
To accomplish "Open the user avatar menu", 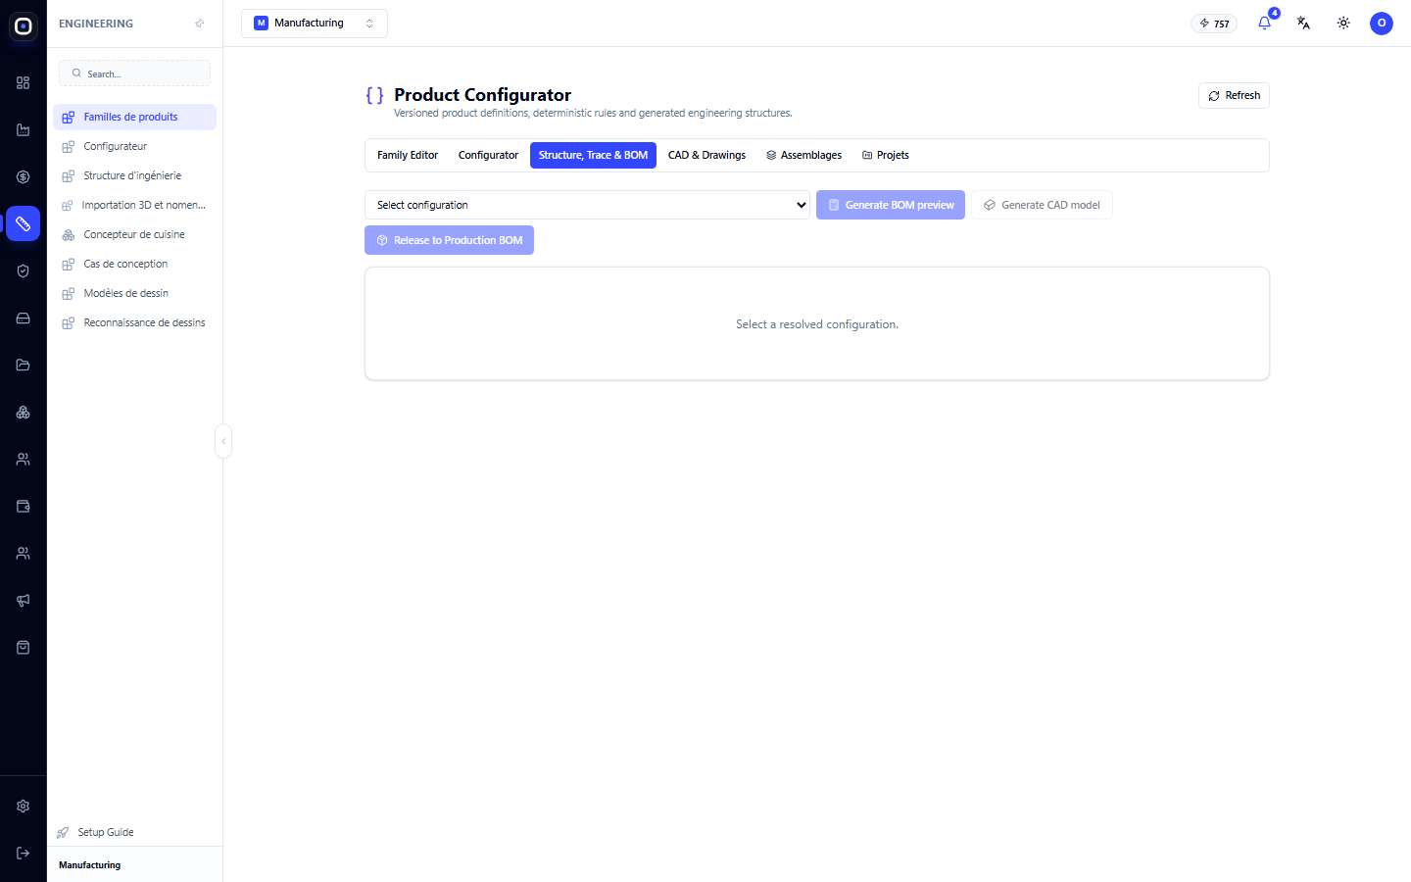I will coord(1382,23).
